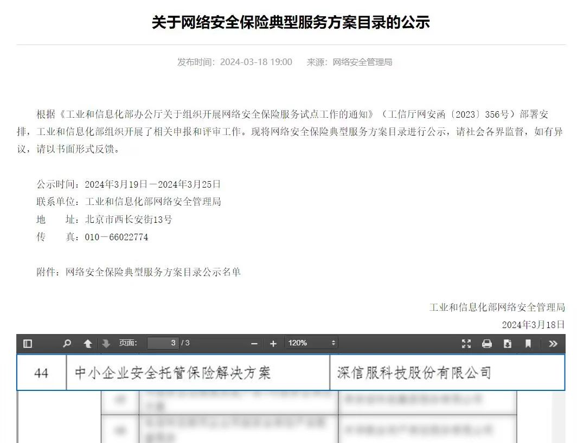577x443 pixels.
Task: Zoom in with the plus button
Action: pos(273,343)
